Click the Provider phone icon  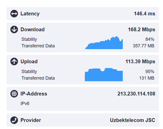[14, 120]
